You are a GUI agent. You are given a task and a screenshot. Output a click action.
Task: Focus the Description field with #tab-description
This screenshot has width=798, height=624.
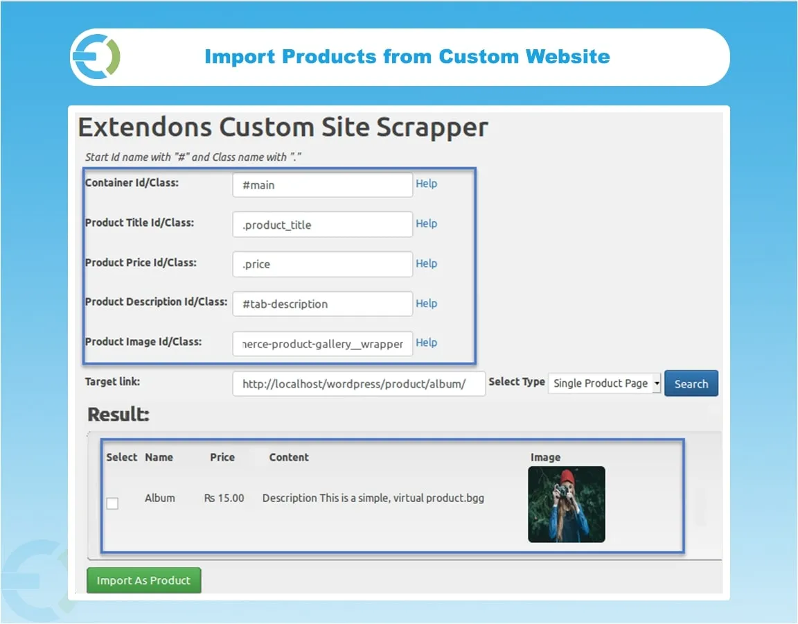(323, 304)
